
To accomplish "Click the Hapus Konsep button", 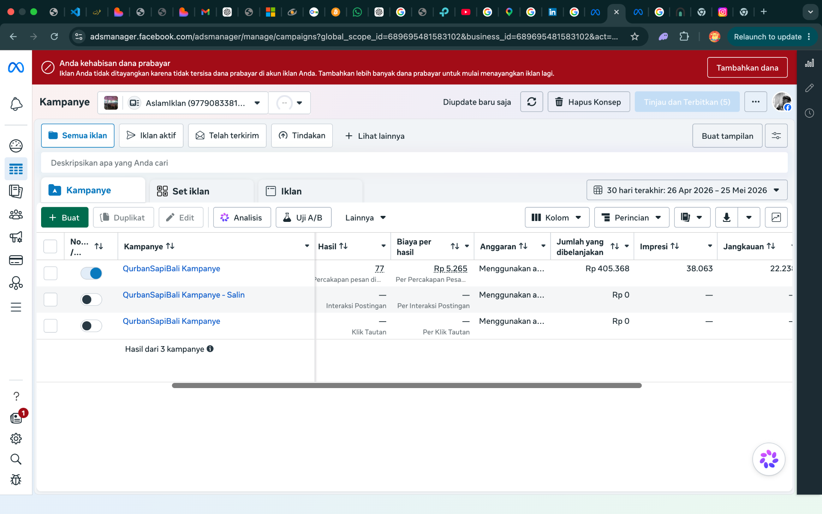I will [589, 102].
